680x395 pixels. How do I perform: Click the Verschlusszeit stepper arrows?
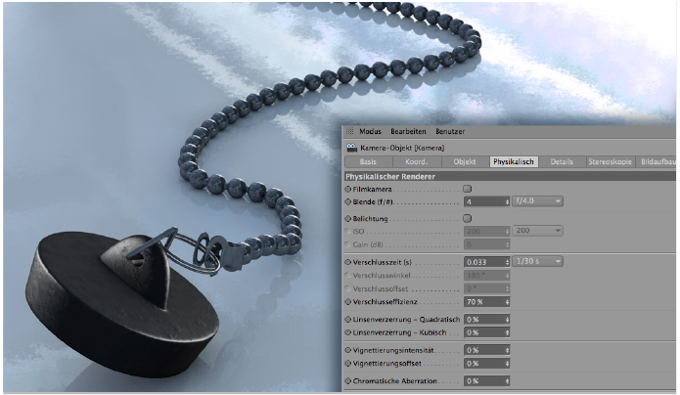click(507, 262)
